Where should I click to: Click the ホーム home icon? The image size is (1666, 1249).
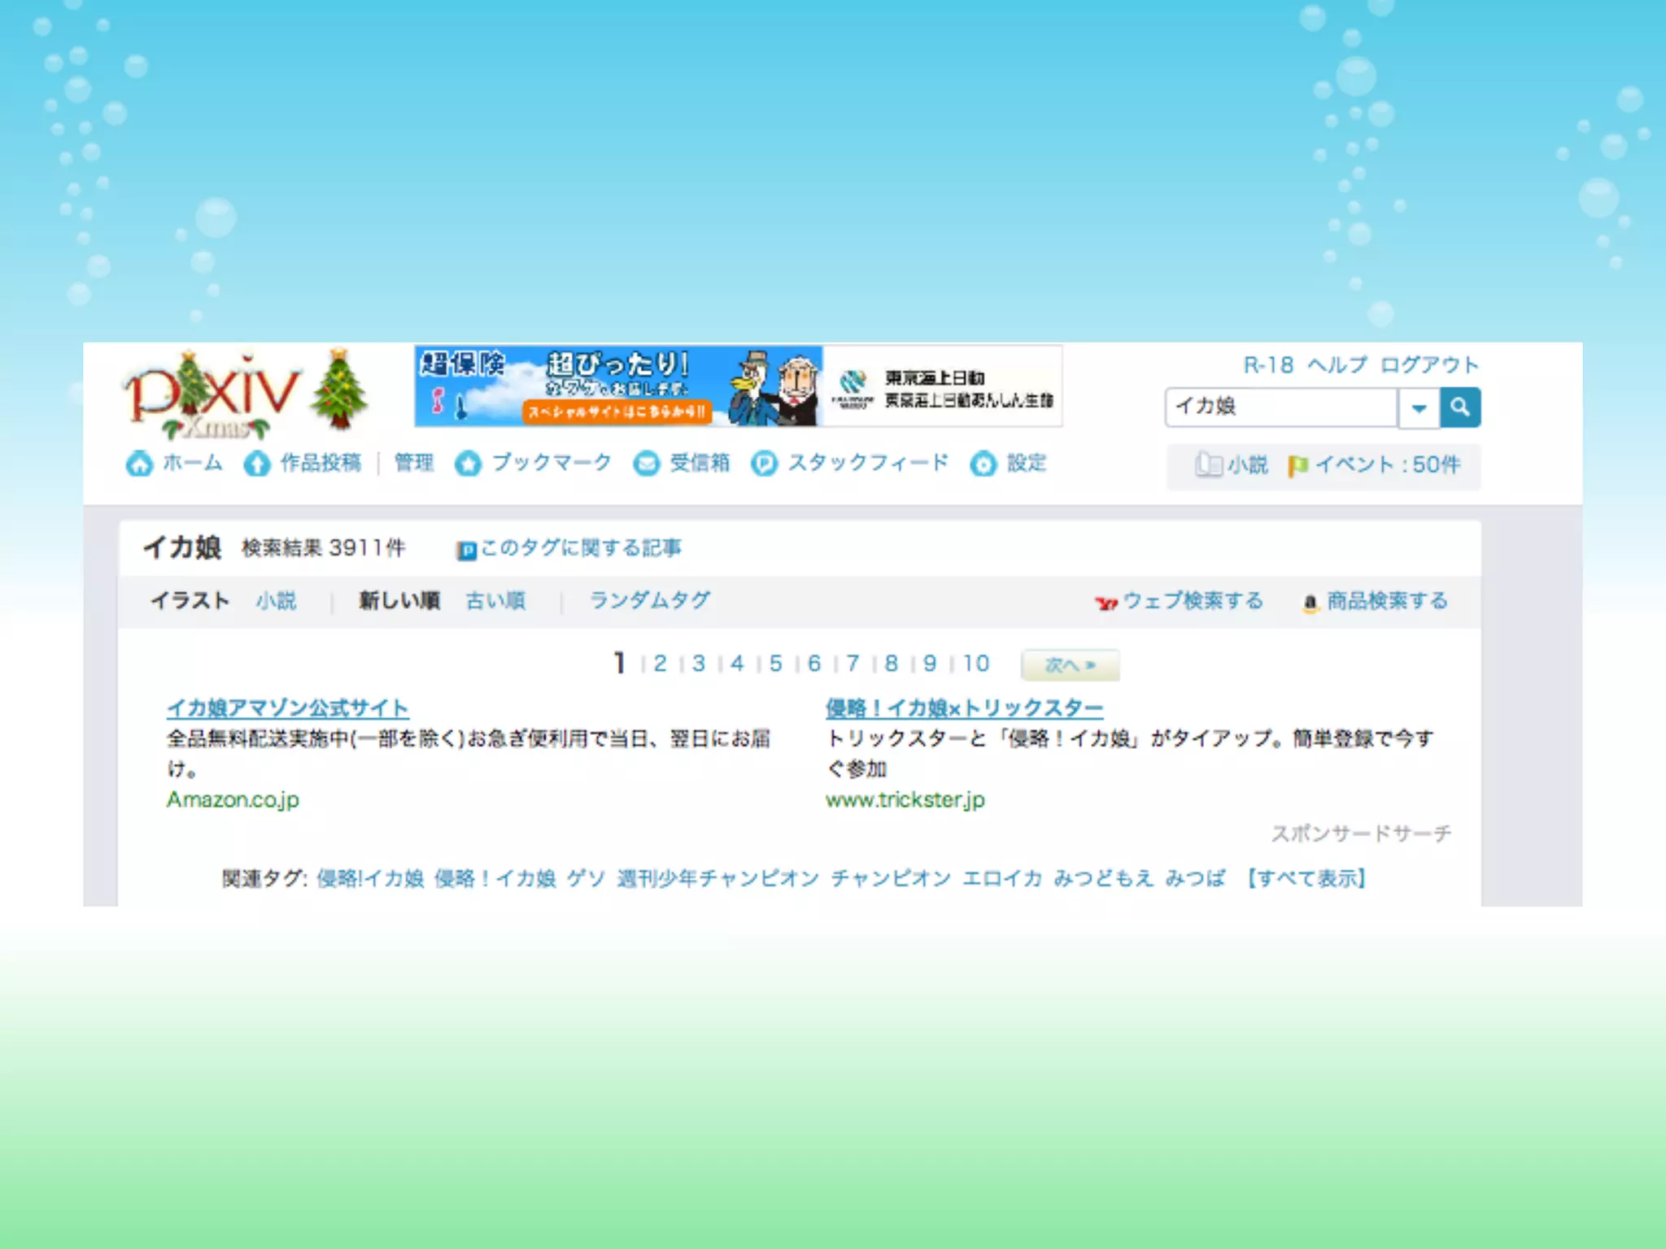[139, 463]
